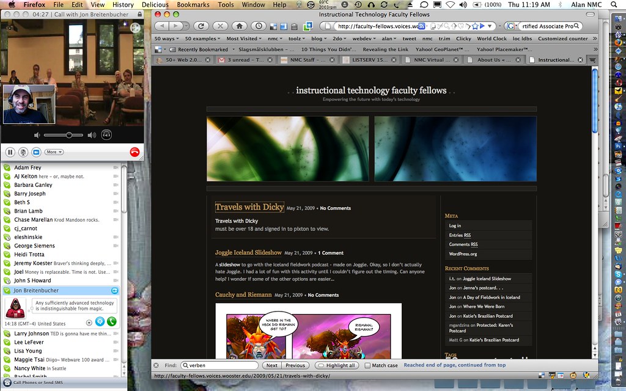Hang up the Skype call with the red button
626x391 pixels.
pyautogui.click(x=134, y=152)
